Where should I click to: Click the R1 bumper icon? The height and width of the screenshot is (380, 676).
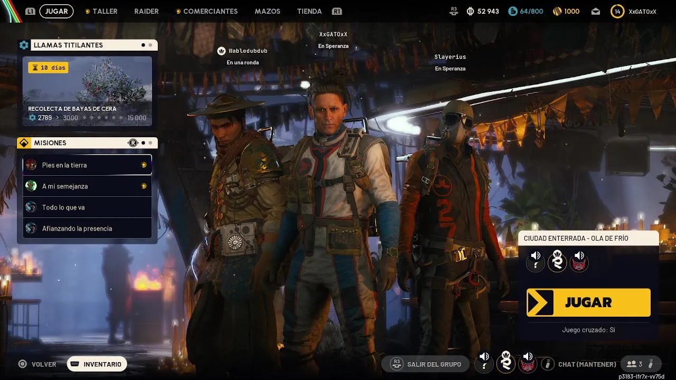(x=336, y=11)
